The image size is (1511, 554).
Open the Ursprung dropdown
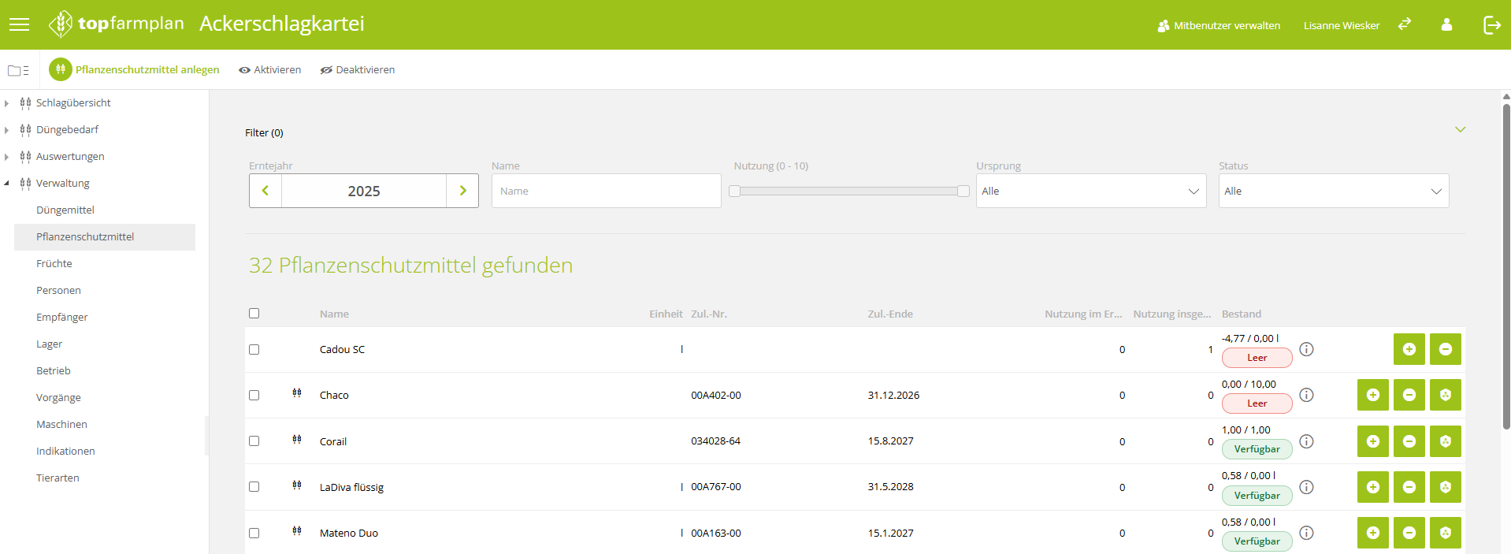click(1091, 191)
